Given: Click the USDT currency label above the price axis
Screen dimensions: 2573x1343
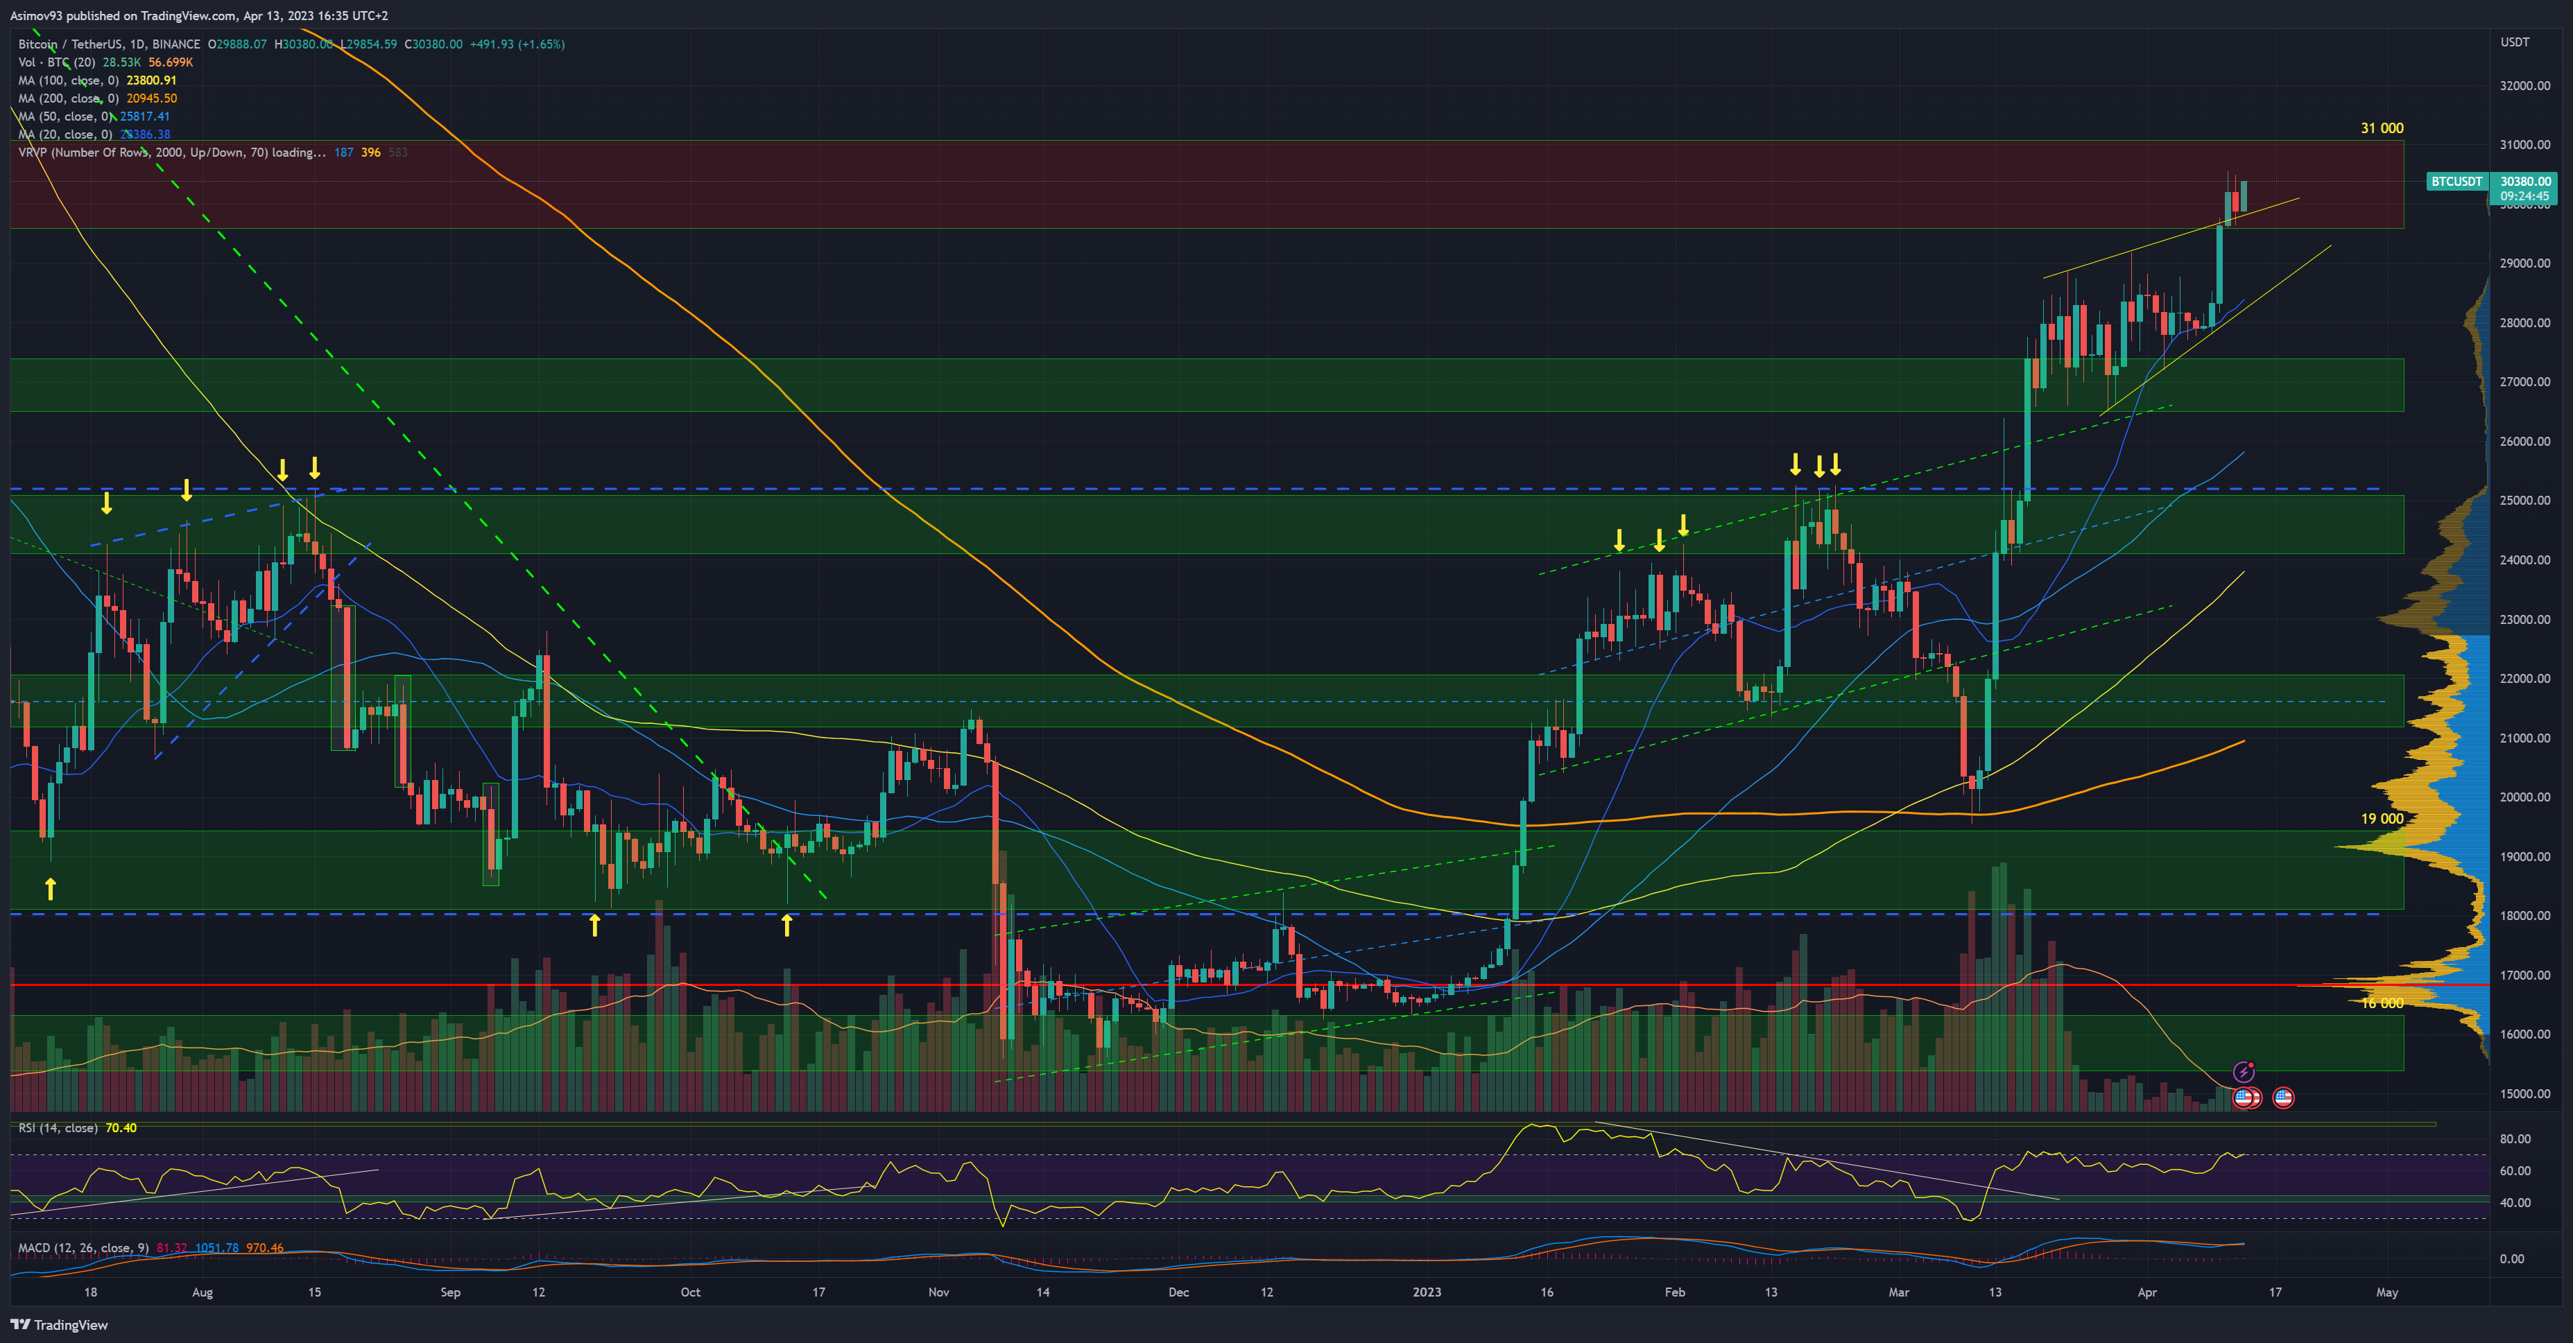Looking at the screenshot, I should point(2514,42).
